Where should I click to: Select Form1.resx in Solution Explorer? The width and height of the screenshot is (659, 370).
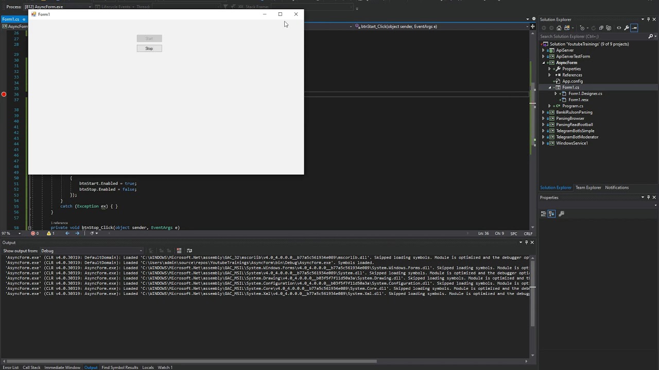click(x=578, y=100)
